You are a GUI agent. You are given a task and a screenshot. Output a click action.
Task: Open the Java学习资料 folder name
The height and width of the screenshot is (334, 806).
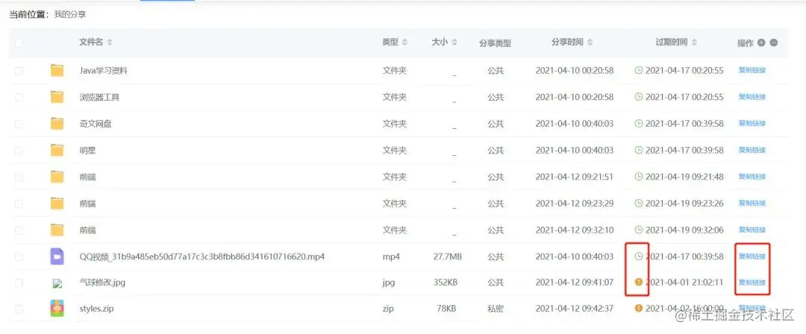point(103,70)
